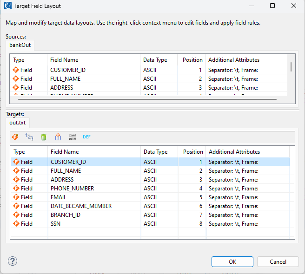Click the field icon of the SSN row

click(x=16, y=224)
